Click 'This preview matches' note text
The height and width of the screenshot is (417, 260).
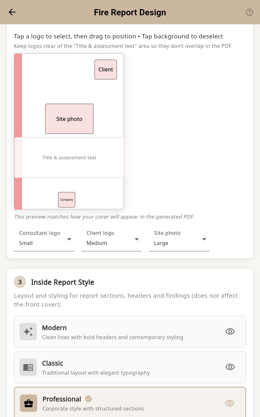(x=104, y=217)
